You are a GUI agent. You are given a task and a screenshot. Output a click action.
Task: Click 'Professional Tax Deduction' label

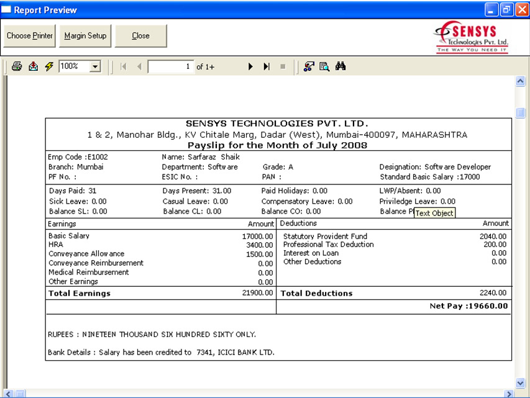point(329,245)
